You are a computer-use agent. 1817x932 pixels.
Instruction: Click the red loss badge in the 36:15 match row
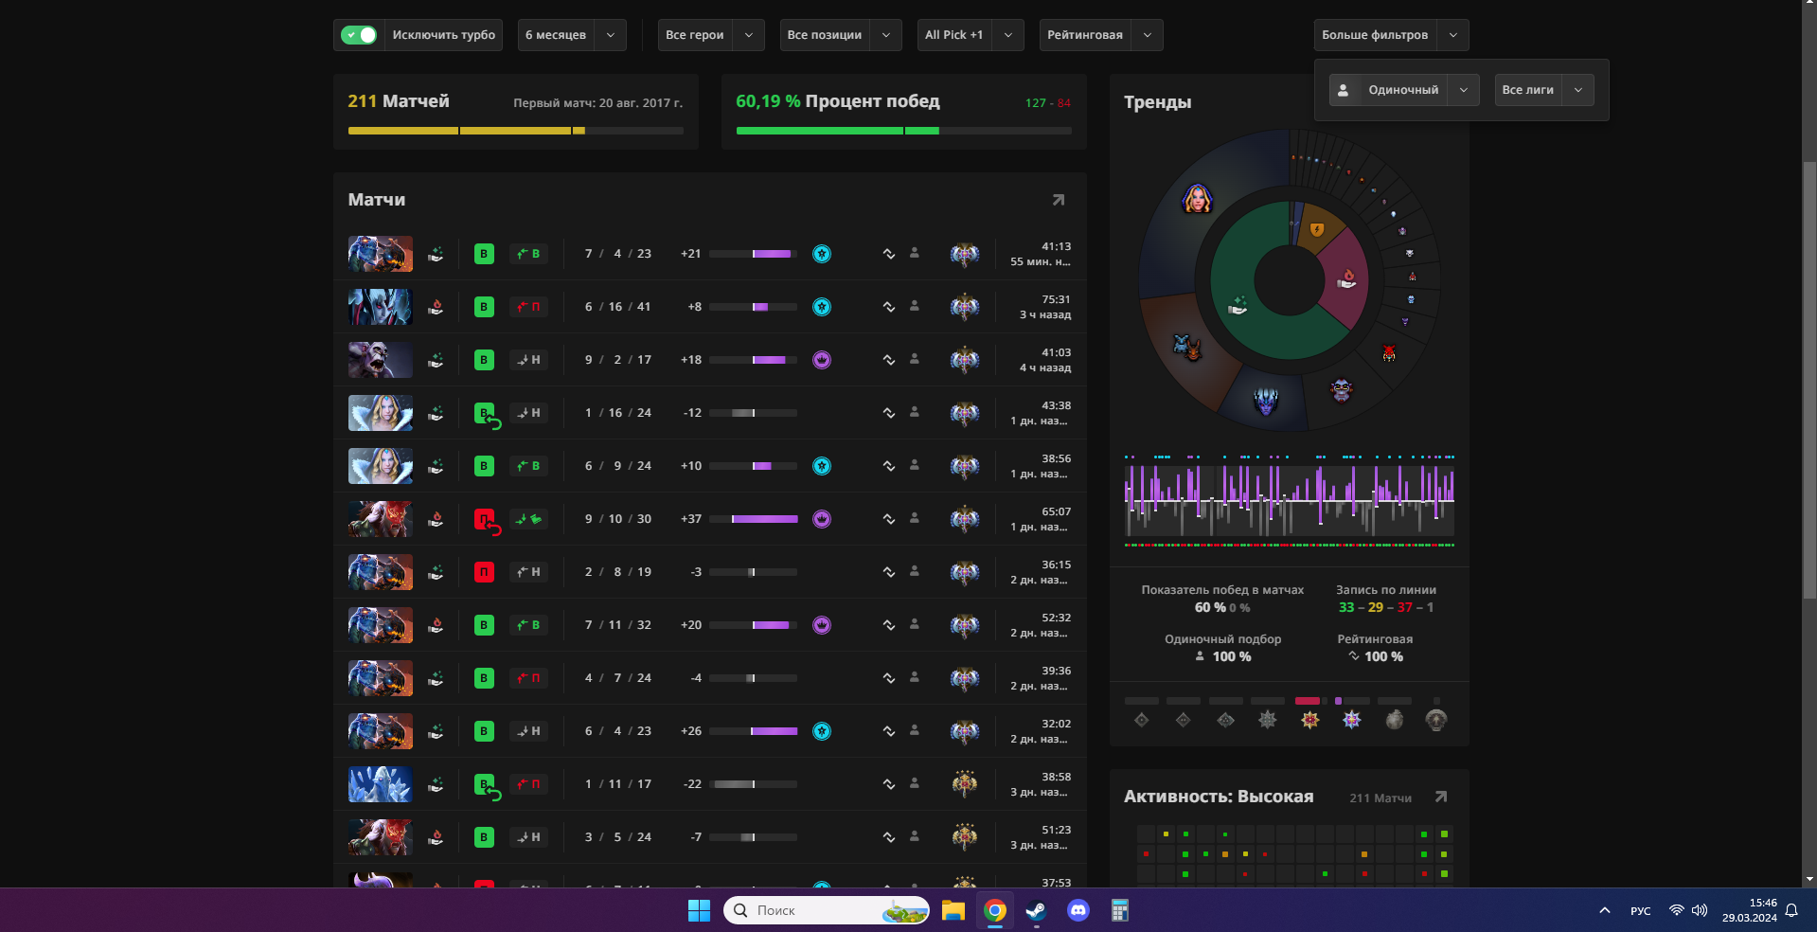[484, 572]
